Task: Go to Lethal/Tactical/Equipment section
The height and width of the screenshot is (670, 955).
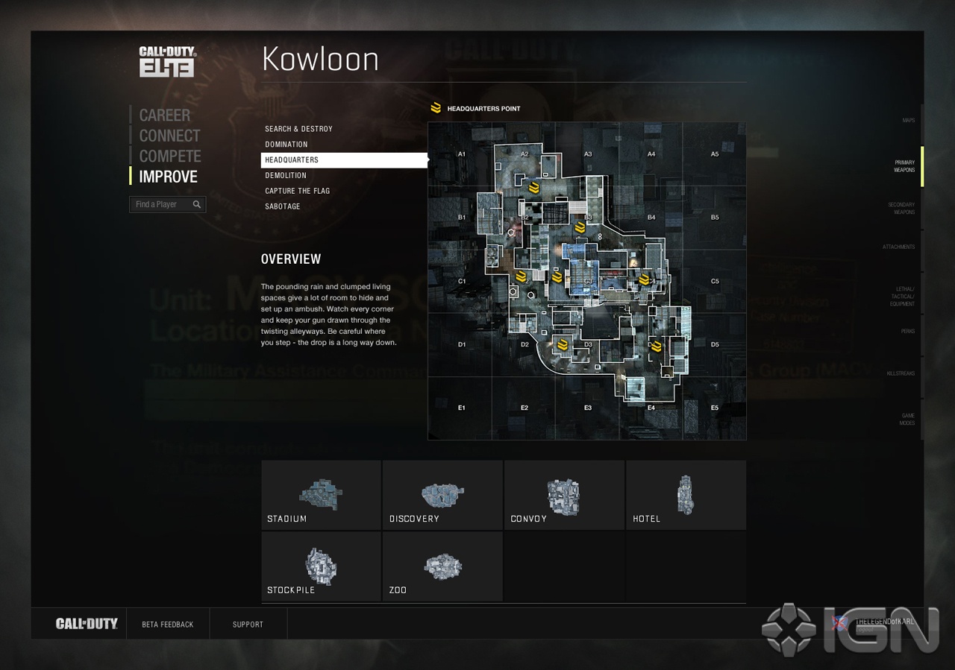Action: pos(902,297)
